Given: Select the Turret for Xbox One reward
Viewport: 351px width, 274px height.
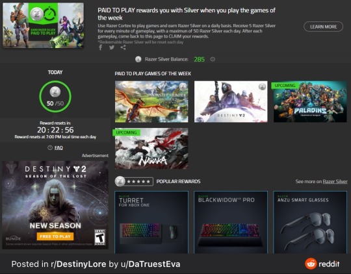Looking at the screenshot, I should [151, 222].
